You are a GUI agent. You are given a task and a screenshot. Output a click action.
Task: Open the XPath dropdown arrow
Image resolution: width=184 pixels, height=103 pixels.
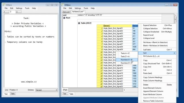pos(124,90)
